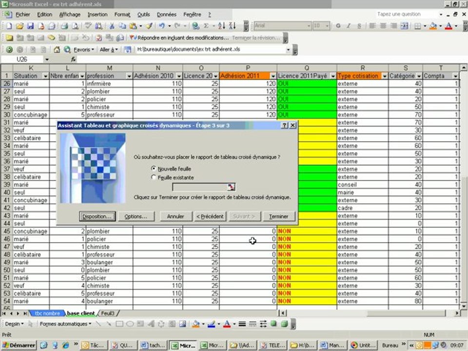Click the web toolbar Back arrow icon
Screen dimensions: 468x351
pyautogui.click(x=9, y=50)
